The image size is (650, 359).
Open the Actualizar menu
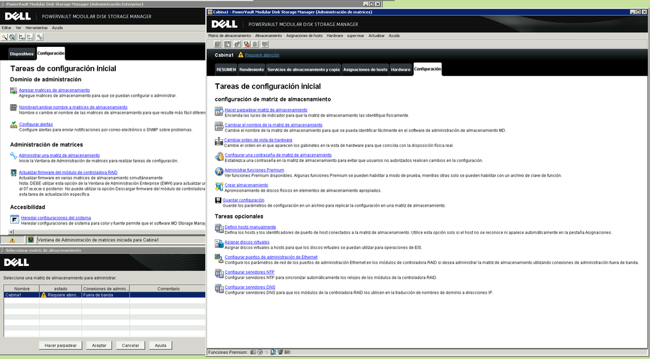[377, 36]
